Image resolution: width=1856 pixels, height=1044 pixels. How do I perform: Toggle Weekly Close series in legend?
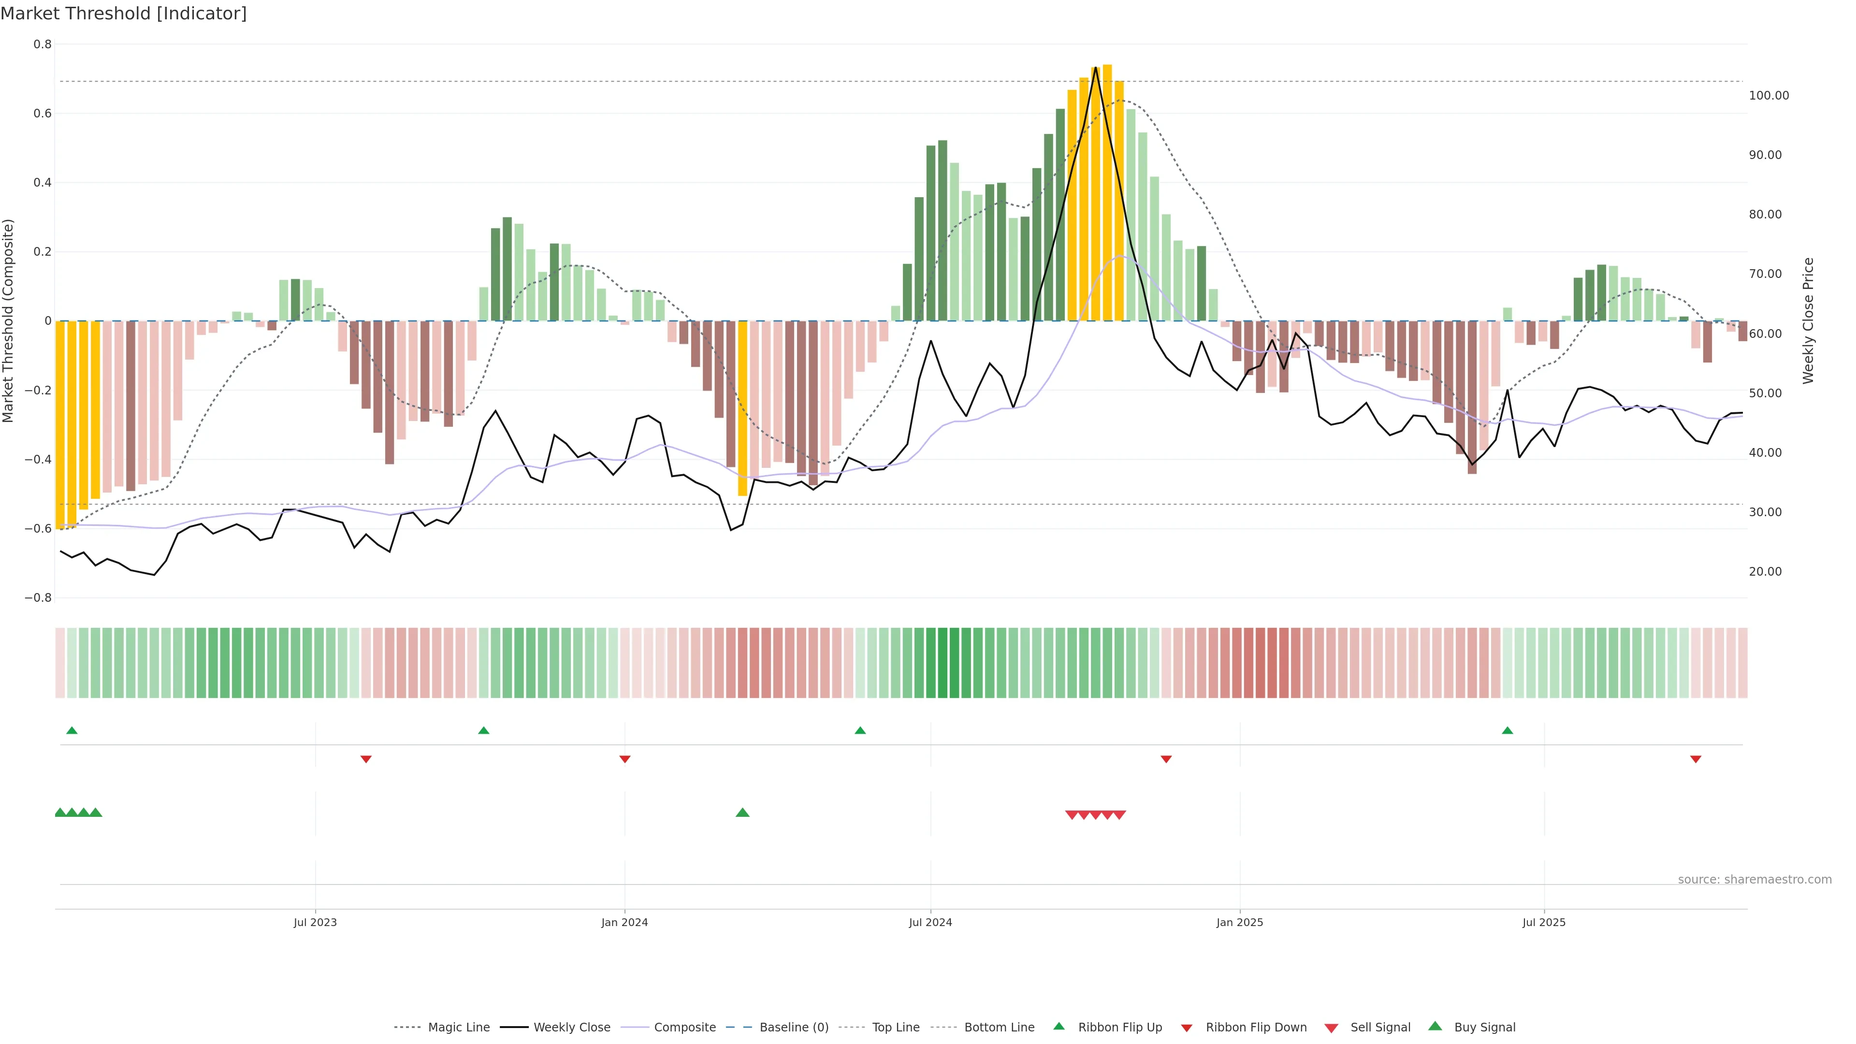click(x=571, y=1028)
